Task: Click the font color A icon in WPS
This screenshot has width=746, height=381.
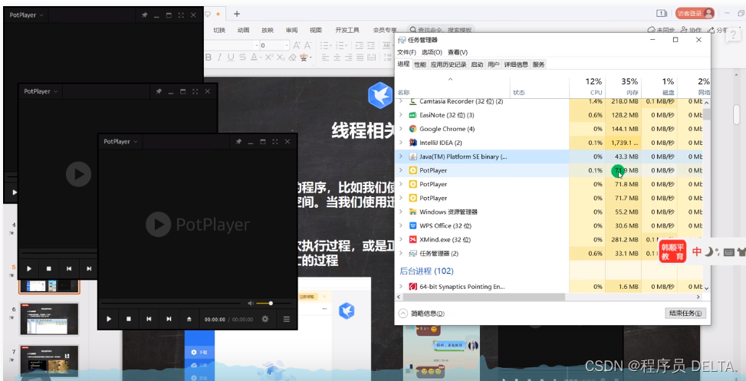Action: pos(254,57)
